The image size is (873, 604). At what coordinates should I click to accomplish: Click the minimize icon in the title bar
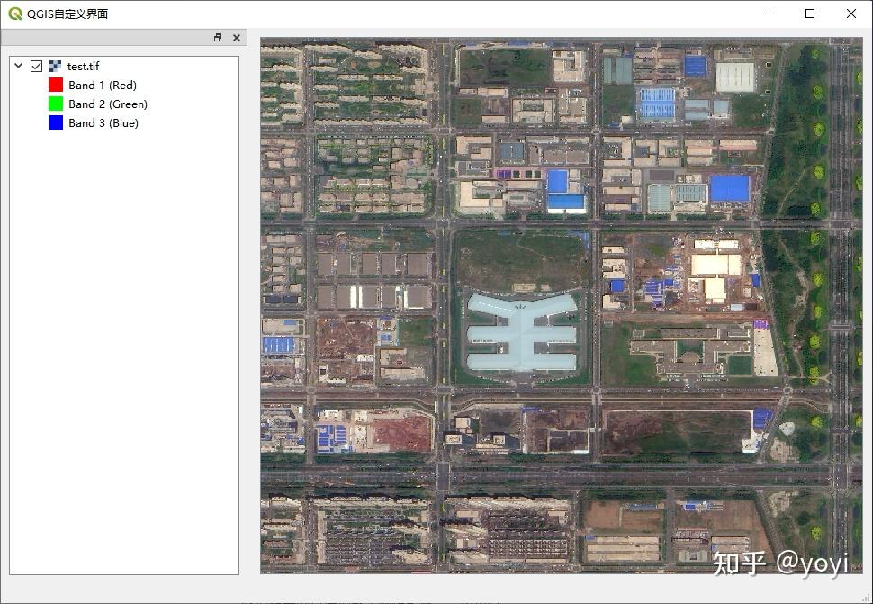(768, 14)
